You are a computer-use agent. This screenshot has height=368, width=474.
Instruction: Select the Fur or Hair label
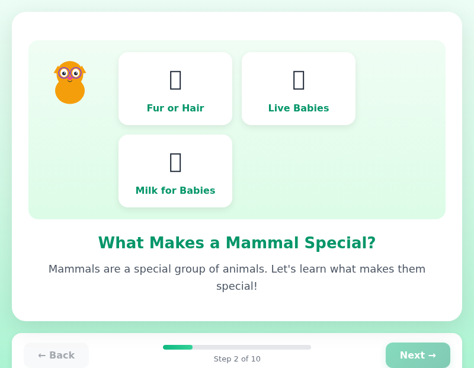point(175,108)
